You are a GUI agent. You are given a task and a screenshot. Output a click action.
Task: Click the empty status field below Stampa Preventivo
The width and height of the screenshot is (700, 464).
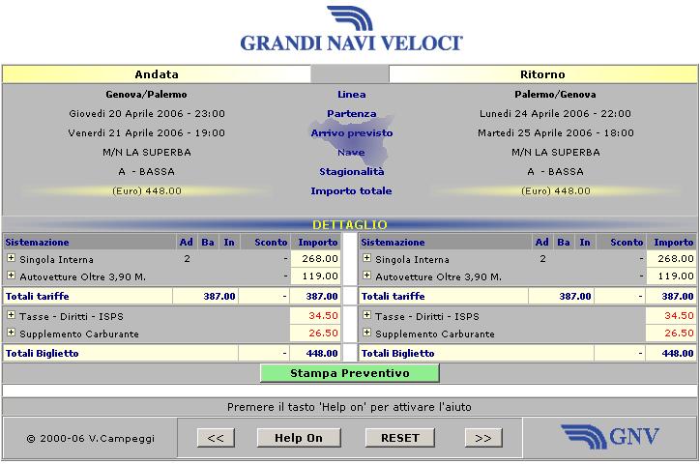[x=349, y=391]
